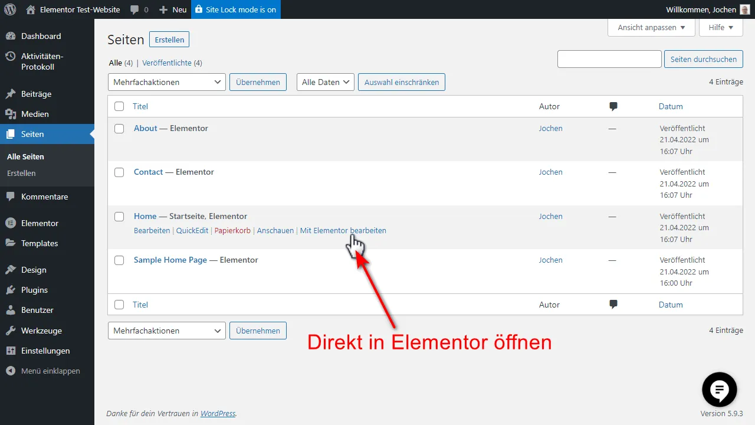Select Alle Seiten submenu item
This screenshot has height=425, width=755.
tap(25, 156)
